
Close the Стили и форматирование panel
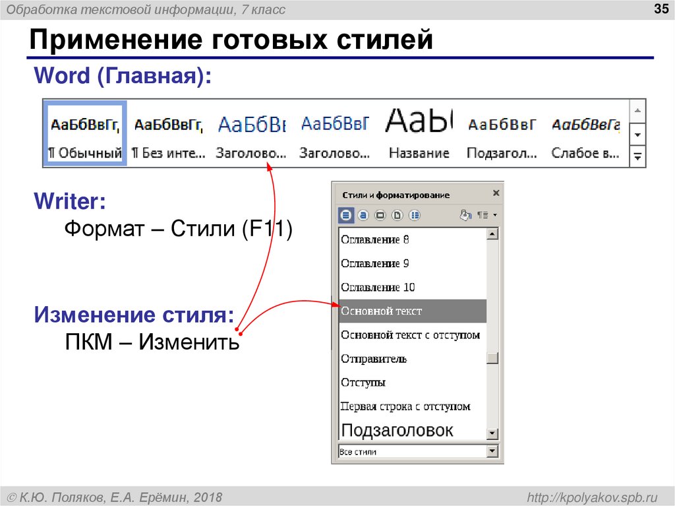[496, 193]
